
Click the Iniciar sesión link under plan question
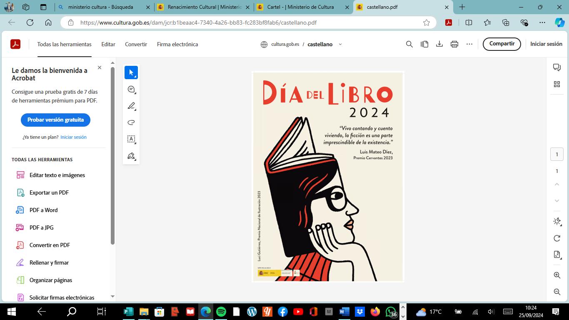click(x=73, y=137)
